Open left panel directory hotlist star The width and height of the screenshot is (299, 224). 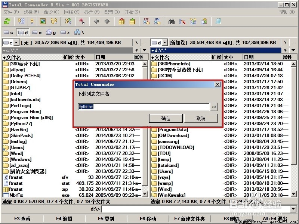[x=136, y=50]
